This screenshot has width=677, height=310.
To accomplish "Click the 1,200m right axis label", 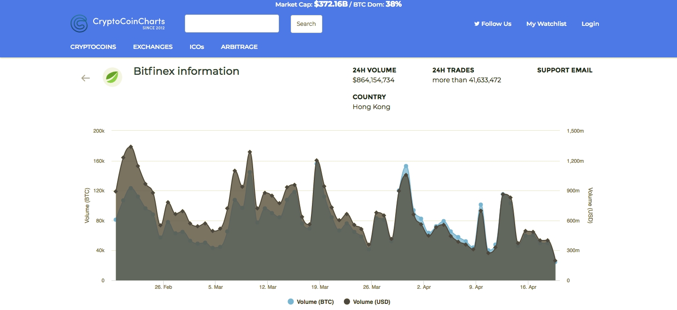I will [x=575, y=161].
